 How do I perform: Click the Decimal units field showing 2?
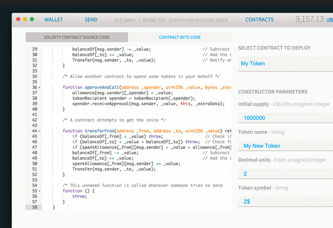pyautogui.click(x=286, y=174)
